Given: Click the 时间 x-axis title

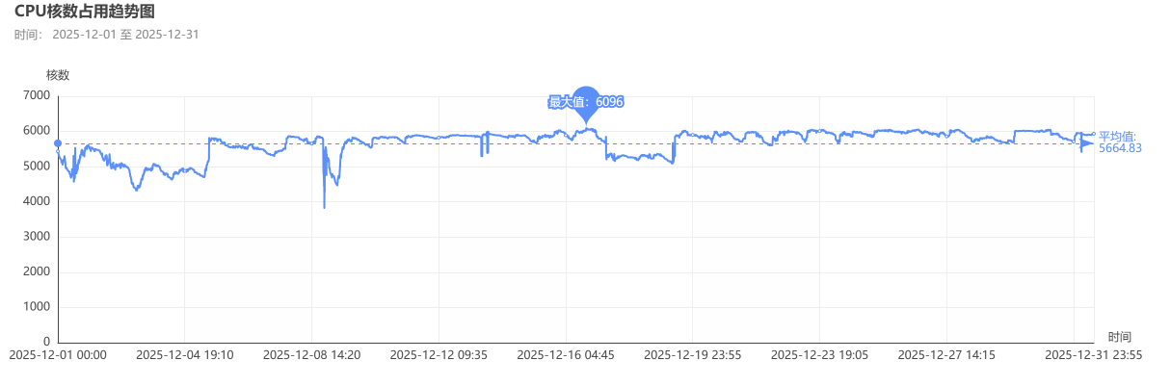Looking at the screenshot, I should coord(1119,337).
